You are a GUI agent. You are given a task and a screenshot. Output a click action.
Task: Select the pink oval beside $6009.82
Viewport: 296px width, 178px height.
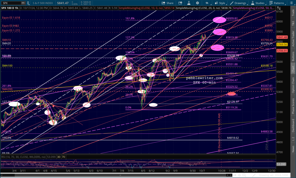tap(219, 20)
